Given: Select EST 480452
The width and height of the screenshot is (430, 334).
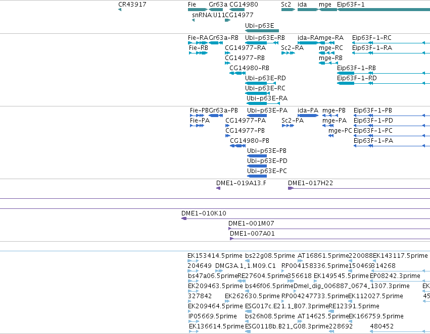Looking at the screenshot, I should 381,326.
